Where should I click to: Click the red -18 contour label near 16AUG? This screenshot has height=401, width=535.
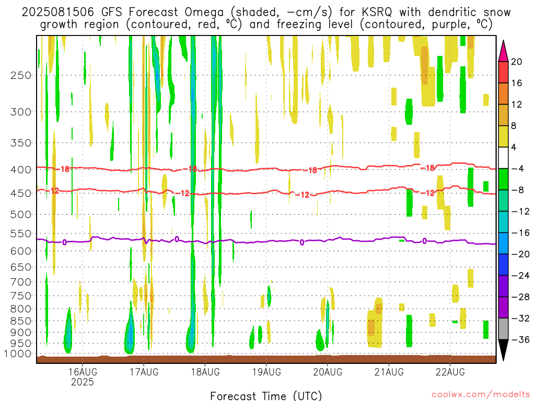tap(63, 169)
